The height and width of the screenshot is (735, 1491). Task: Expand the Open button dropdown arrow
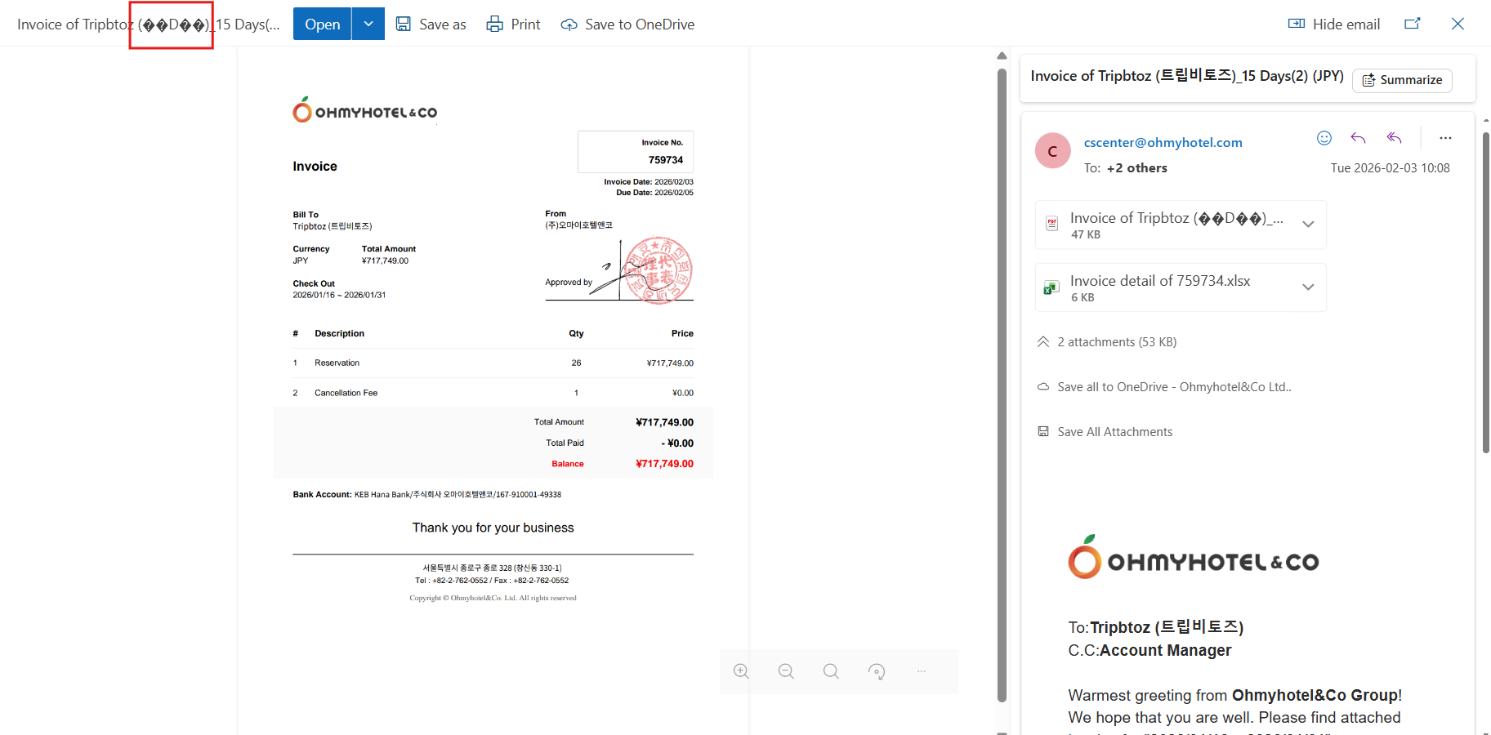click(368, 24)
